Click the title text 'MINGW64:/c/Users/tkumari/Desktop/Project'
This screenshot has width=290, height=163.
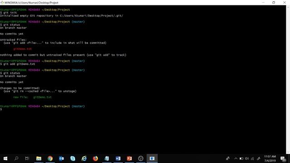[31, 3]
